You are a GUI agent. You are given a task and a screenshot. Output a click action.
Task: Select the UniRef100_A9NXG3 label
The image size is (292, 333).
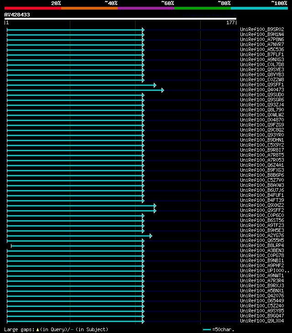(262, 59)
